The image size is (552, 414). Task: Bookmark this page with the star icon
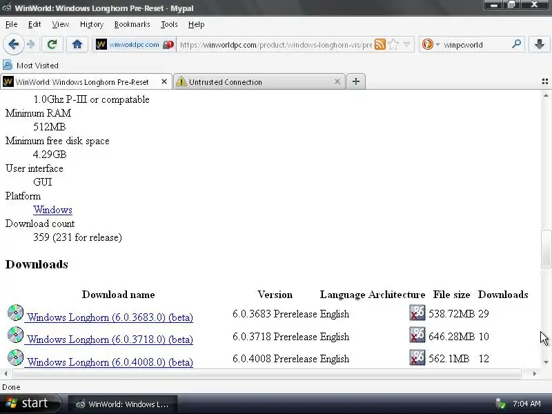coord(393,44)
